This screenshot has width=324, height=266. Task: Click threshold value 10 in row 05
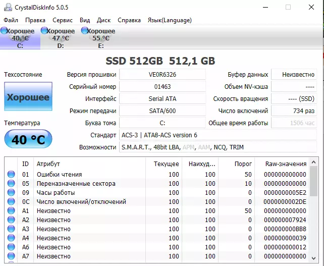point(248,184)
